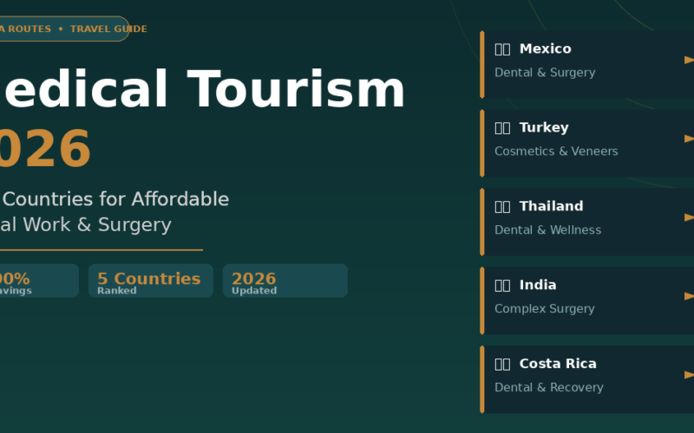Screen dimensions: 694x433
Task: Click the large orange 2026 heading
Action: [45, 148]
